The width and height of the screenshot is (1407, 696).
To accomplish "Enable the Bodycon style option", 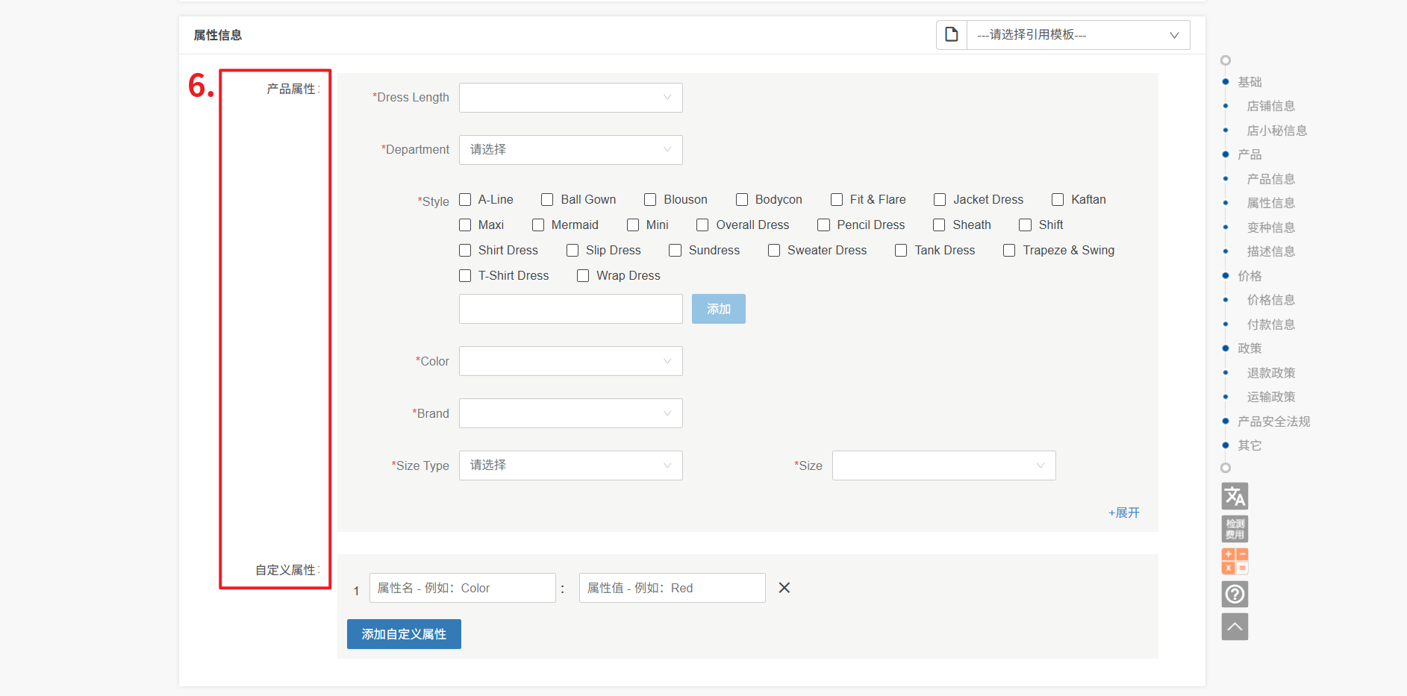I will [x=742, y=200].
